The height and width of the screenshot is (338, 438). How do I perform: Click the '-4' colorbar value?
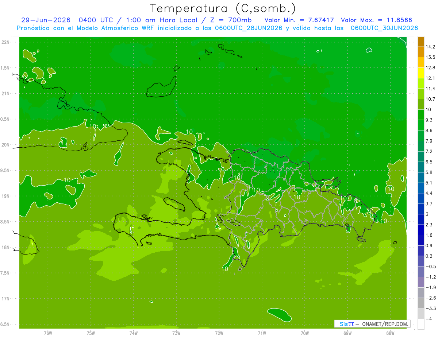[x=429, y=319]
